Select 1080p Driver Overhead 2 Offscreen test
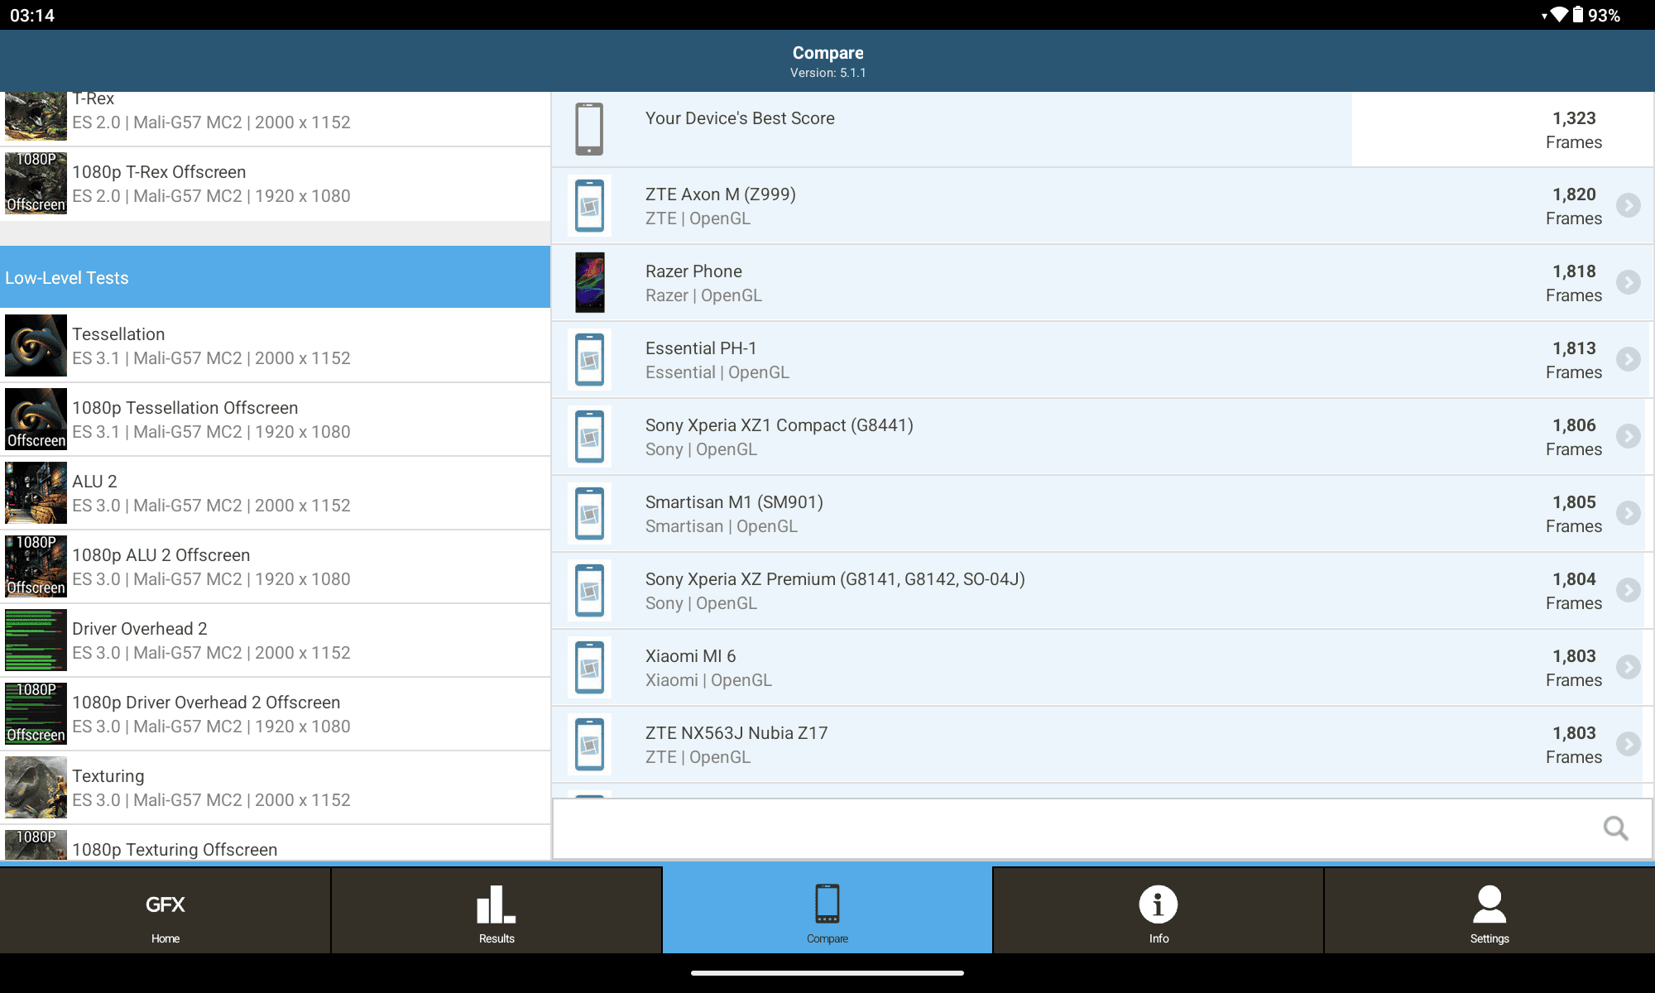The height and width of the screenshot is (993, 1655). point(275,714)
